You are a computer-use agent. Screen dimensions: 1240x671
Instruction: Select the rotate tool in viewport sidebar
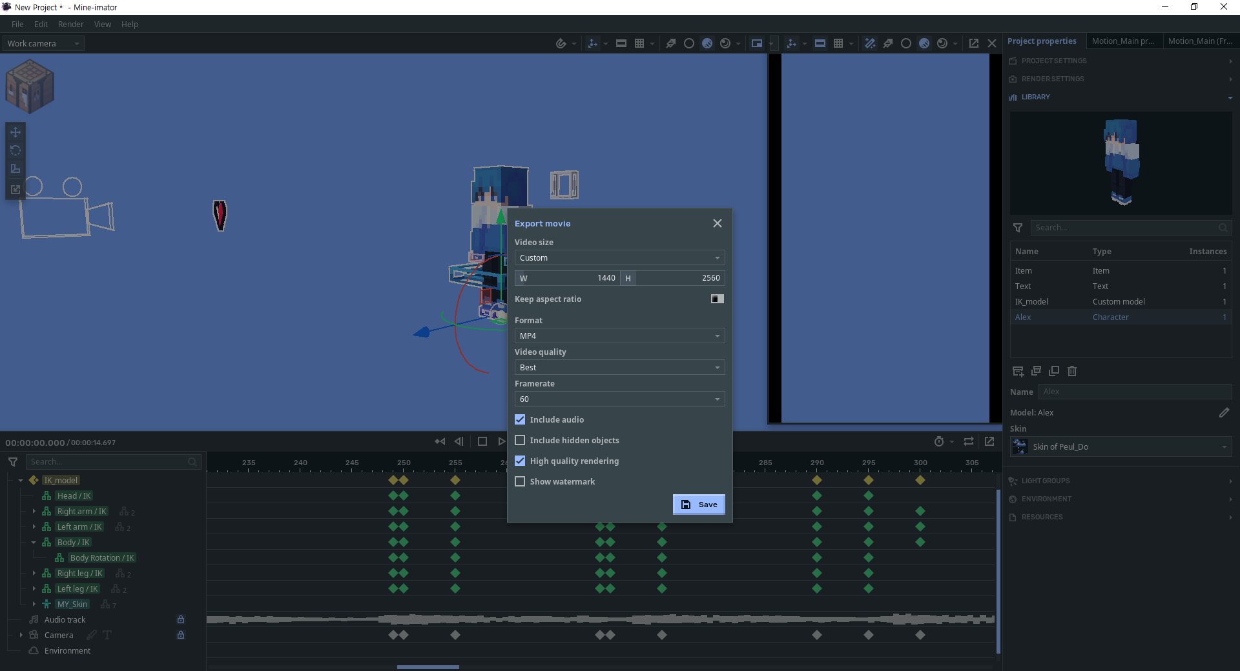point(15,150)
